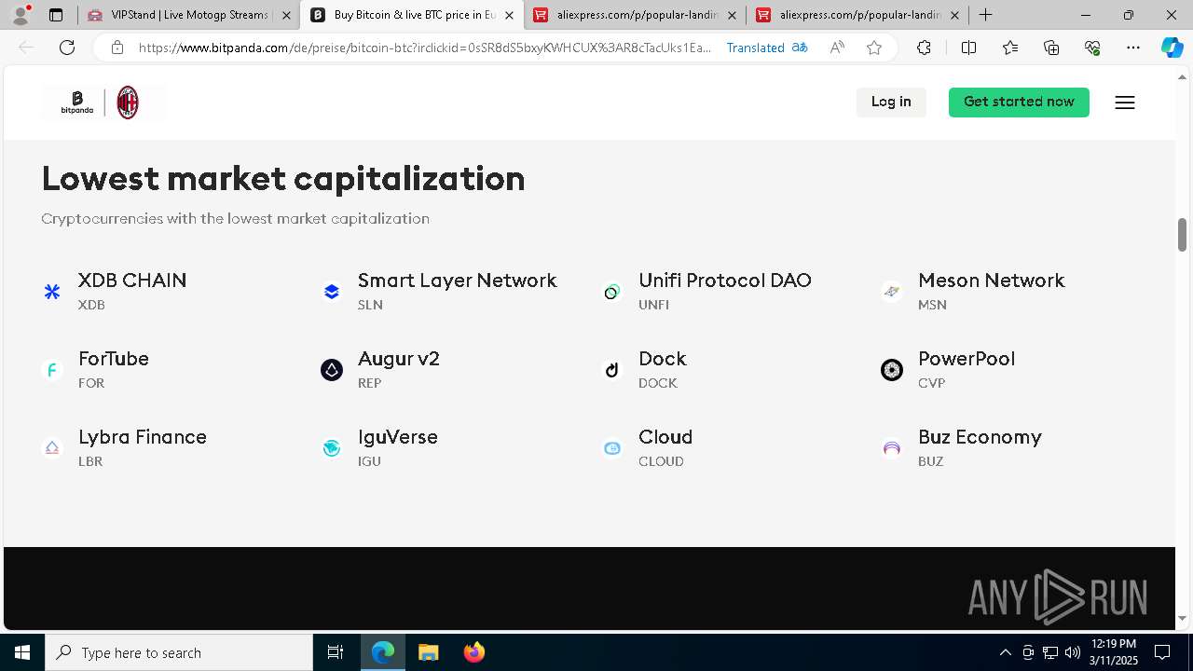The width and height of the screenshot is (1193, 671).
Task: Open the Unifi Protocol DAO link
Action: (x=725, y=281)
